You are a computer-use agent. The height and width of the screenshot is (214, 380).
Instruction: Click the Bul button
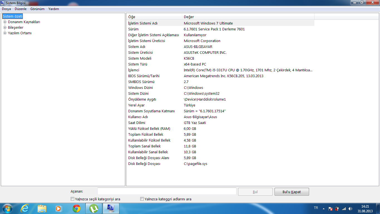[x=255, y=192]
